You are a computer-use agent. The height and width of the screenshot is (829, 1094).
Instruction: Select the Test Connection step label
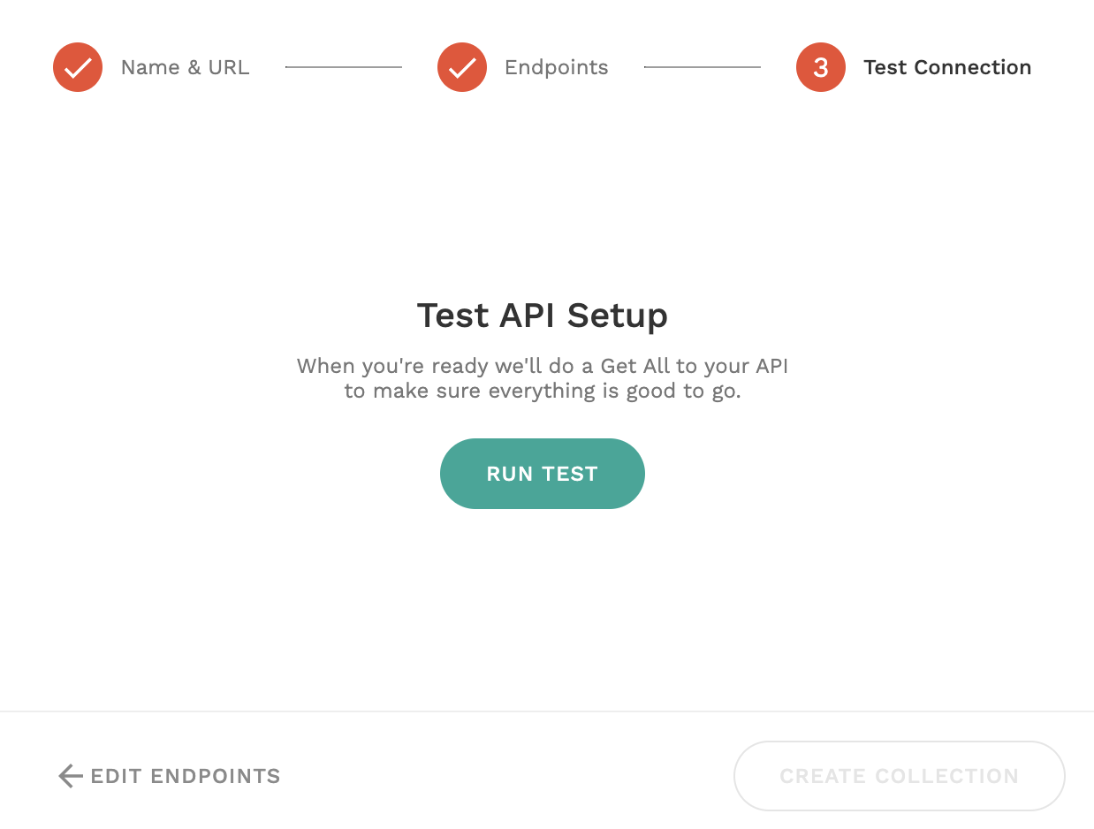947,67
